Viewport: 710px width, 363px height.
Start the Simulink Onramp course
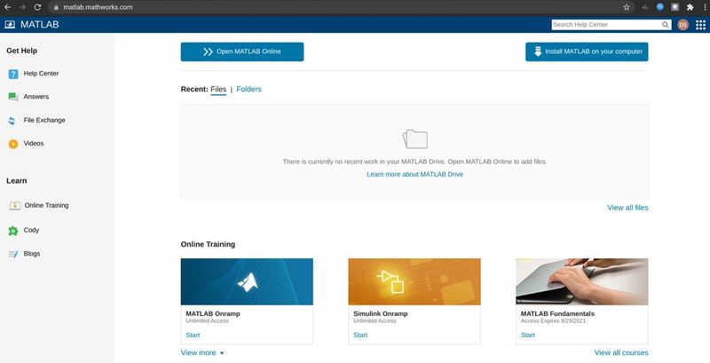[x=360, y=335]
